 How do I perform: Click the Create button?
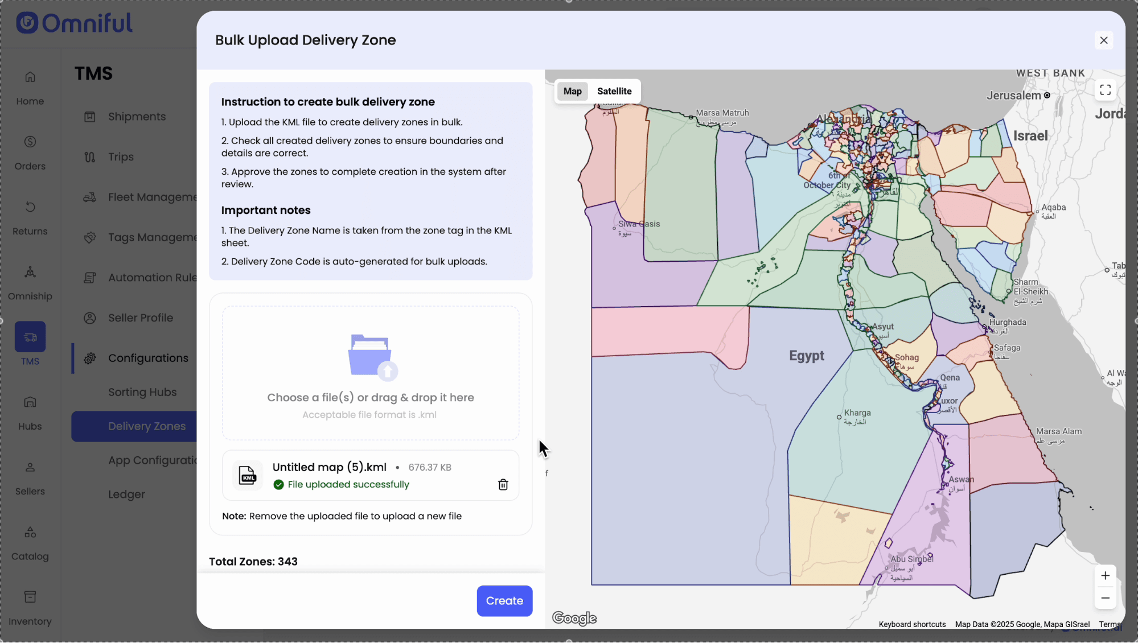pos(504,601)
